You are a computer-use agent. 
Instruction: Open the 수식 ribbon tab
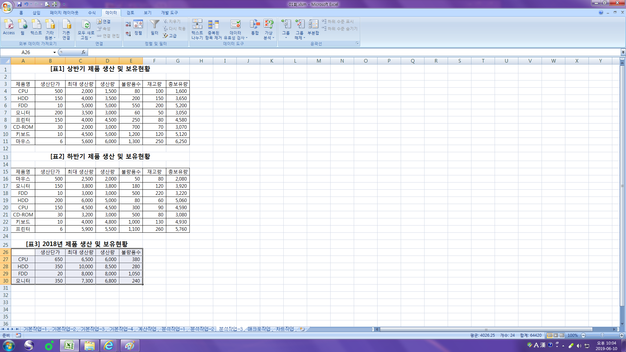pos(92,13)
